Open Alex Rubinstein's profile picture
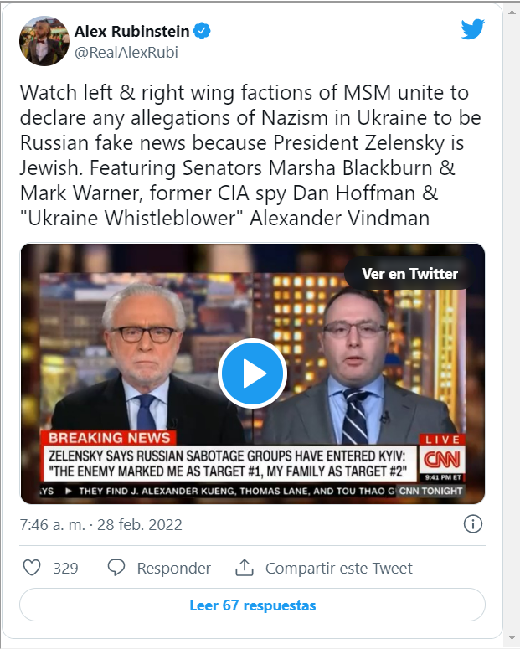Image resolution: width=520 pixels, height=649 pixels. pos(44,40)
